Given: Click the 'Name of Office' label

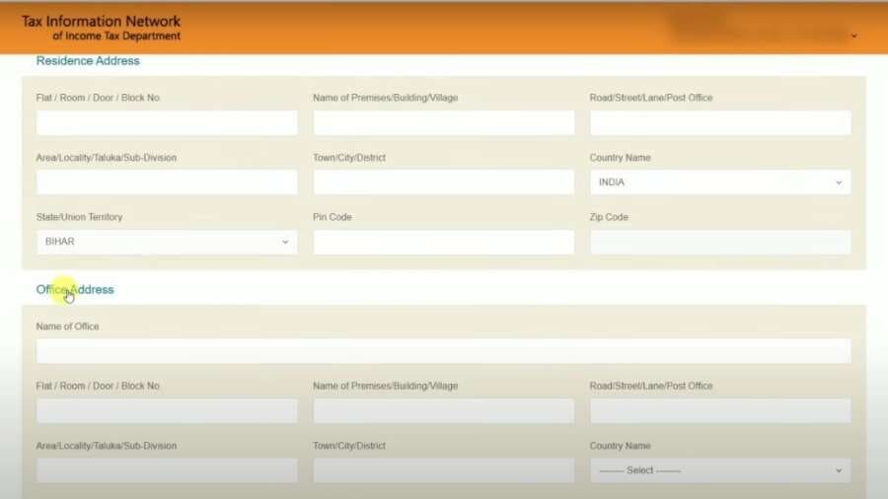Looking at the screenshot, I should [x=67, y=326].
